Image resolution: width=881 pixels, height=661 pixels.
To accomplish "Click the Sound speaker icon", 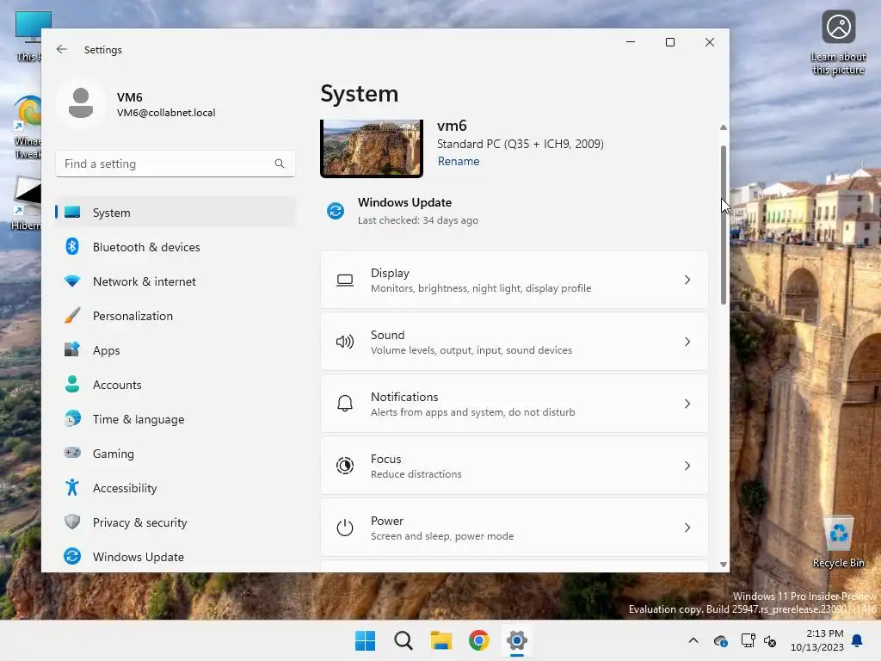I will click(x=345, y=342).
